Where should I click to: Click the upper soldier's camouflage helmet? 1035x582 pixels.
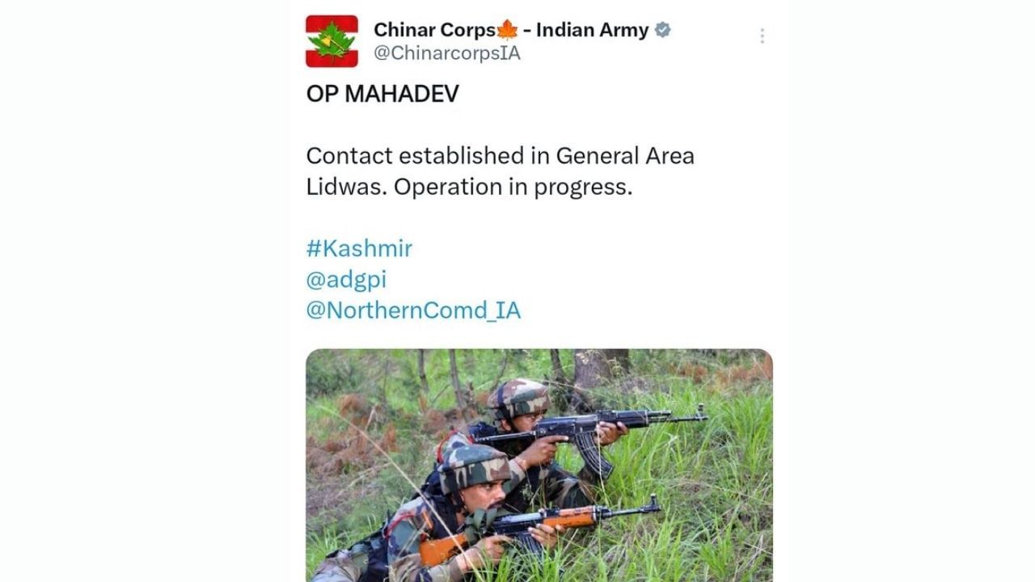pos(518,397)
